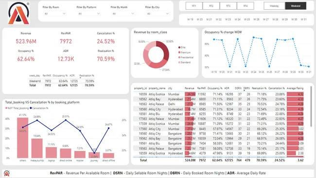This screenshot has height=178, width=316.
Task: Select the RT3 room type button
Action: [x=228, y=6]
